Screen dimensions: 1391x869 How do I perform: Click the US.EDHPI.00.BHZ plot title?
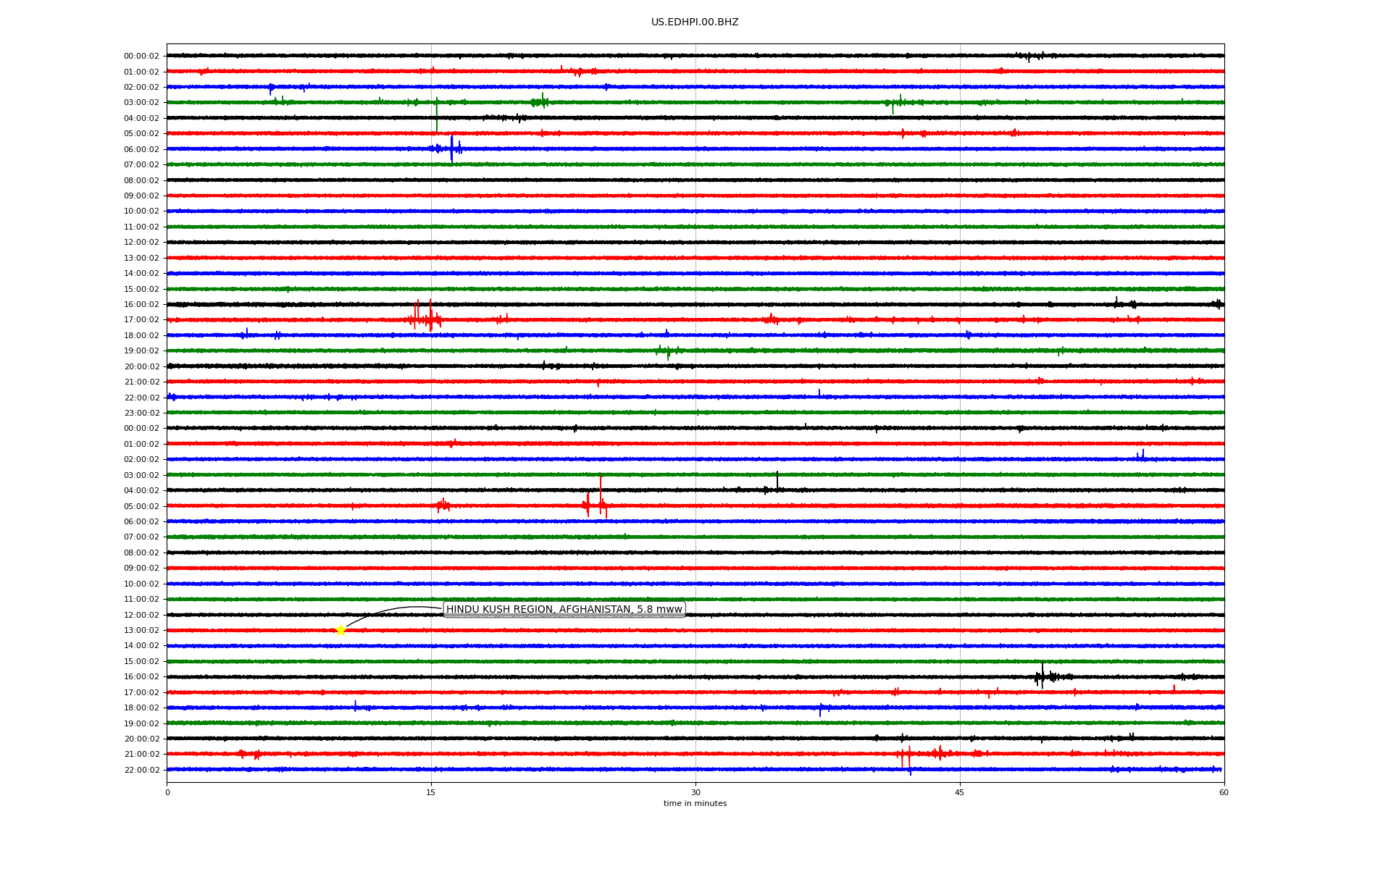point(694,22)
